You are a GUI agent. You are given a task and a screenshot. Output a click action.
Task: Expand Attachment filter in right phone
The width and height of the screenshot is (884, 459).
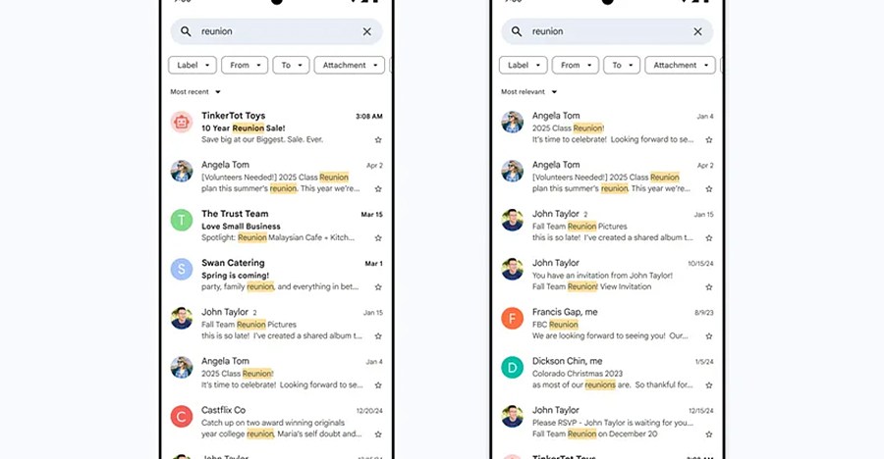click(680, 66)
